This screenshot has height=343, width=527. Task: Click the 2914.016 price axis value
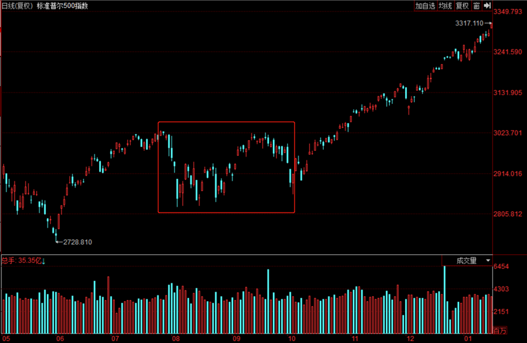pyautogui.click(x=508, y=174)
